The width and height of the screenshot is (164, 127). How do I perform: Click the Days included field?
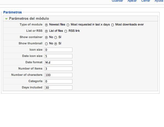(x=58, y=88)
